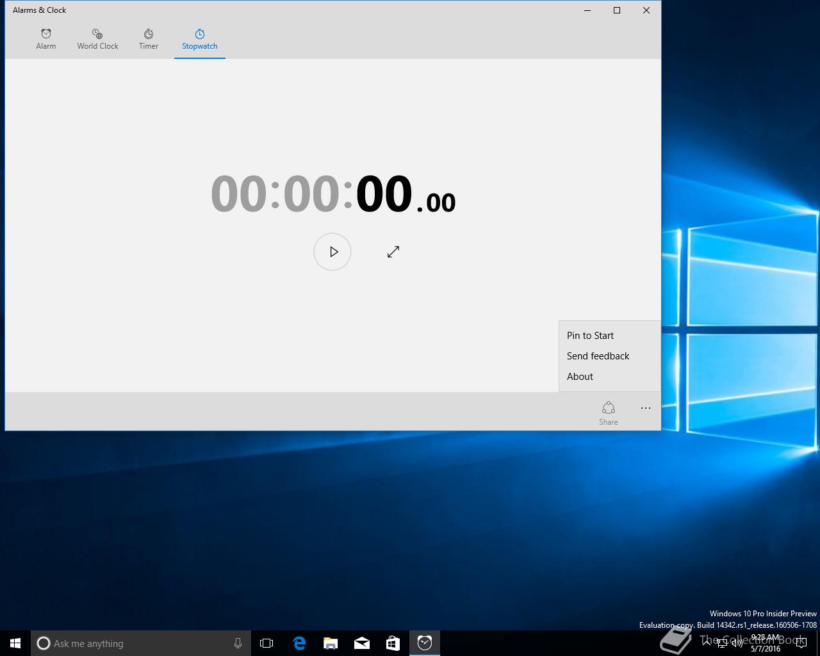Click the Alarms & Clock taskbar icon
Image resolution: width=820 pixels, height=656 pixels.
point(425,643)
